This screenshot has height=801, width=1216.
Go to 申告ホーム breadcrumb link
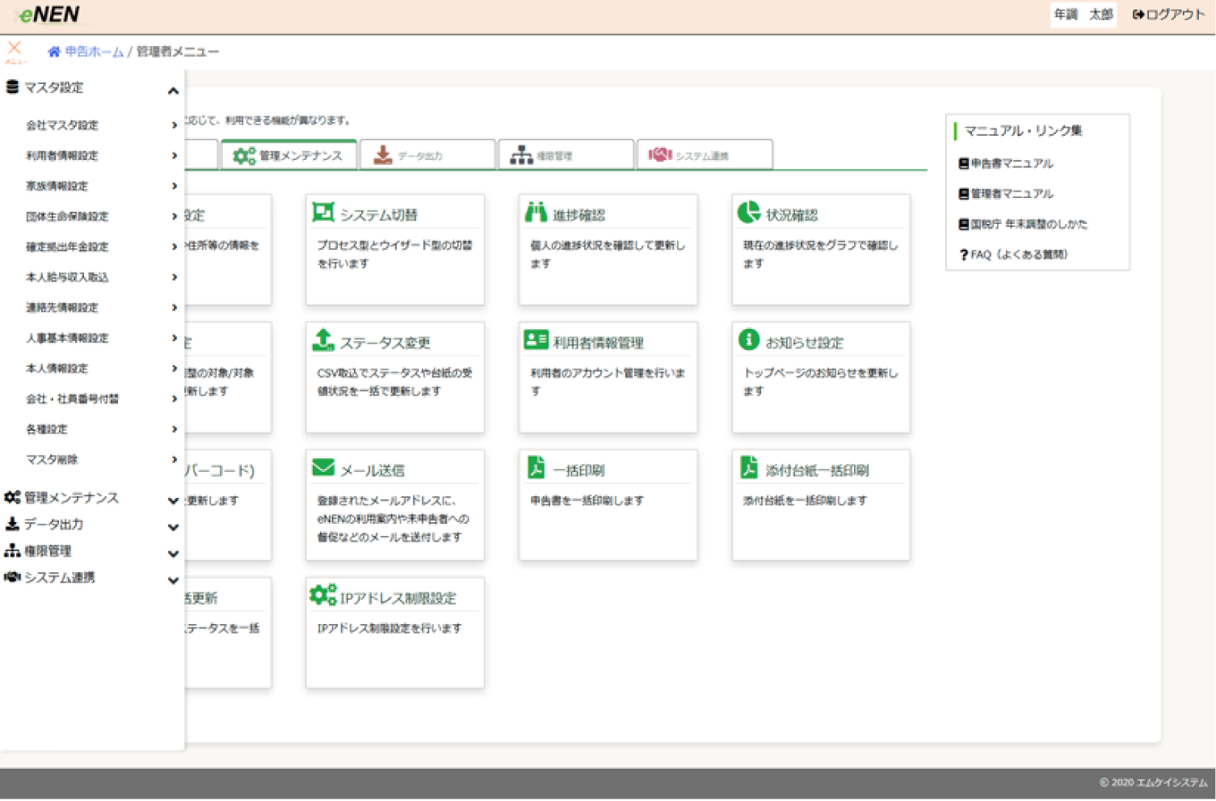(94, 52)
